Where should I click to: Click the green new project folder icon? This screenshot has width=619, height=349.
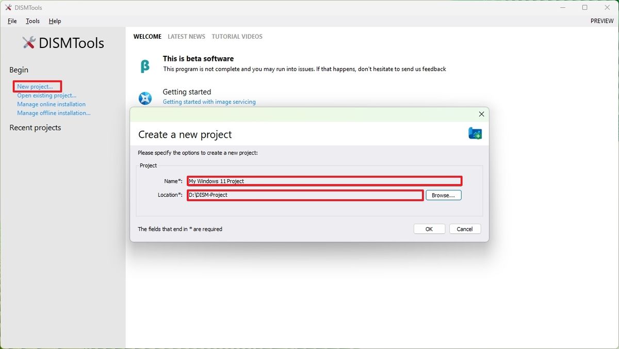[474, 133]
